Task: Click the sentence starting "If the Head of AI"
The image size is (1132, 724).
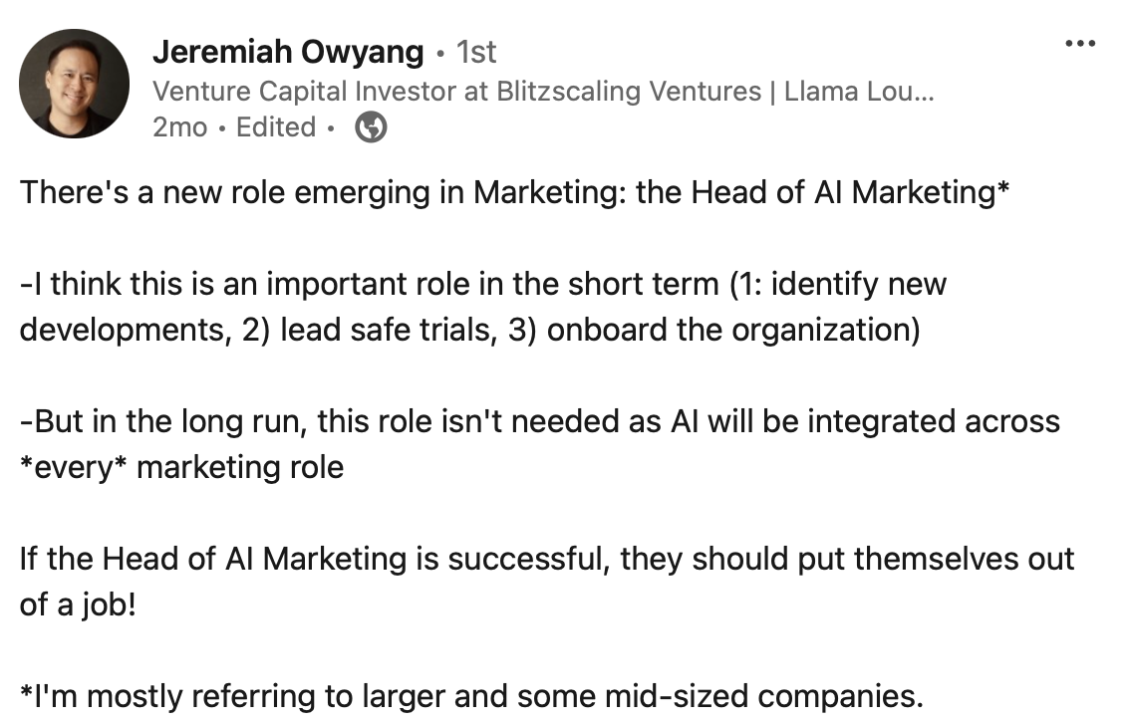Action: (x=547, y=559)
